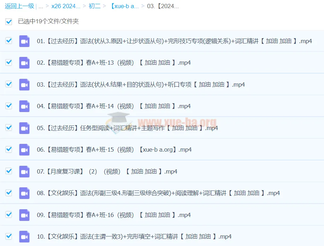Click 返回上一级 to go back
324x246 pixels.
pos(19,6)
